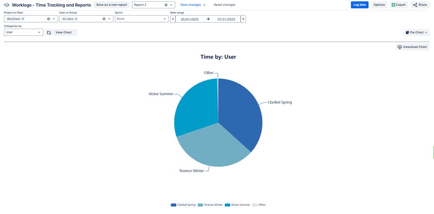Expand the User or Group dropdown

(109, 19)
